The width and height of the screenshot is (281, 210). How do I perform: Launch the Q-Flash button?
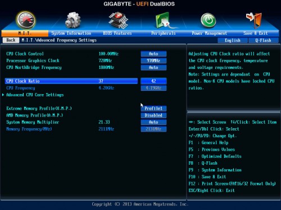coord(263,40)
